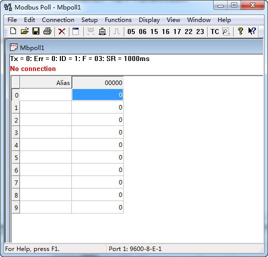
Task: Click the yellow question mark About icon
Action: coord(241,31)
